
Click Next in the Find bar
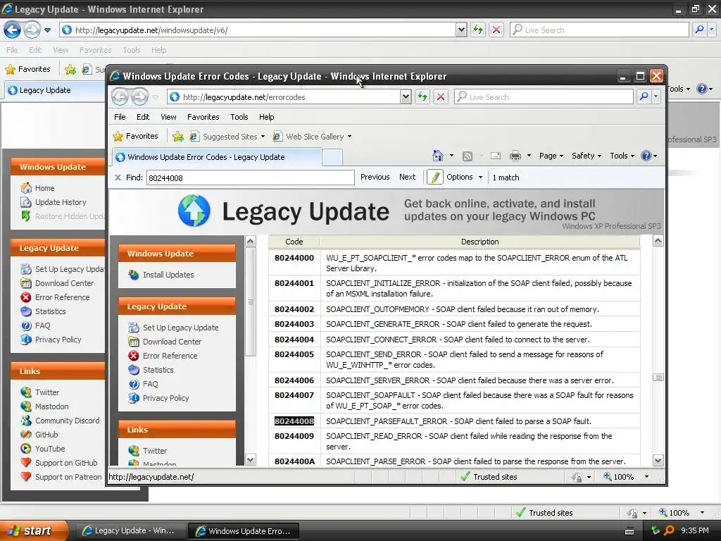pyautogui.click(x=408, y=177)
